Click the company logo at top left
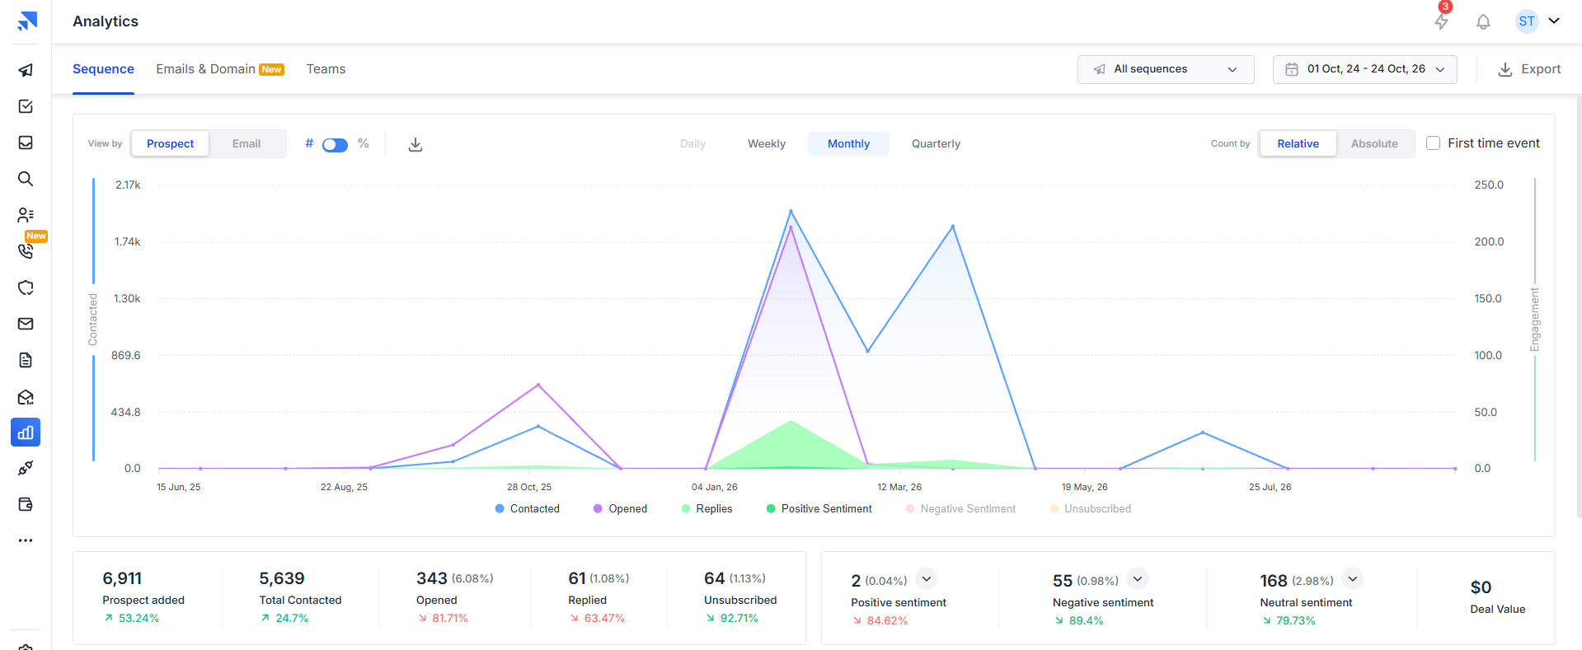The height and width of the screenshot is (650, 1582). tap(27, 21)
